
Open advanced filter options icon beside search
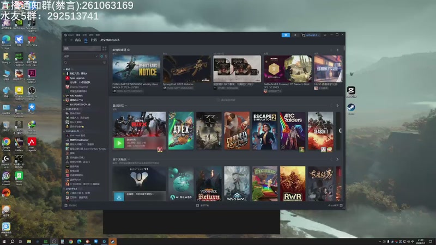pos(104,63)
